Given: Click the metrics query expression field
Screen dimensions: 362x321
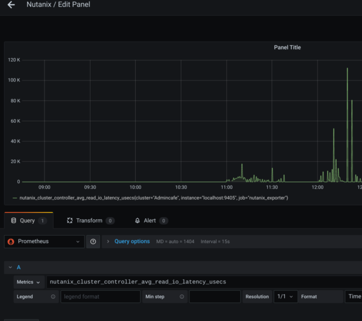Looking at the screenshot, I should (x=204, y=282).
